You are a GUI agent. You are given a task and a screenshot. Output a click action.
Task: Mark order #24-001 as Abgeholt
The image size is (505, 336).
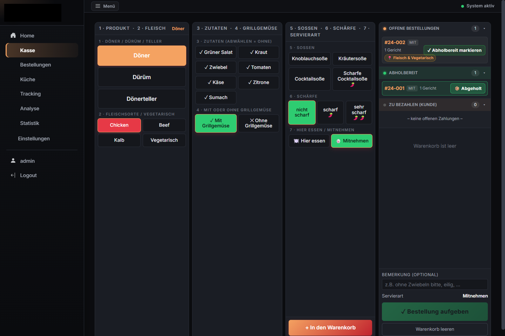pyautogui.click(x=468, y=89)
